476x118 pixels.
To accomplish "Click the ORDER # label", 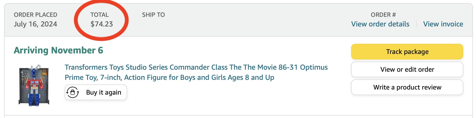I will point(383,15).
